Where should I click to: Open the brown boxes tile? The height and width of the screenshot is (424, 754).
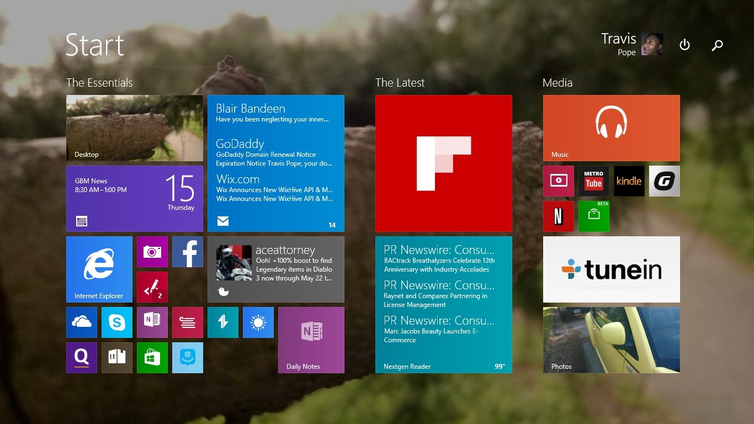(117, 358)
